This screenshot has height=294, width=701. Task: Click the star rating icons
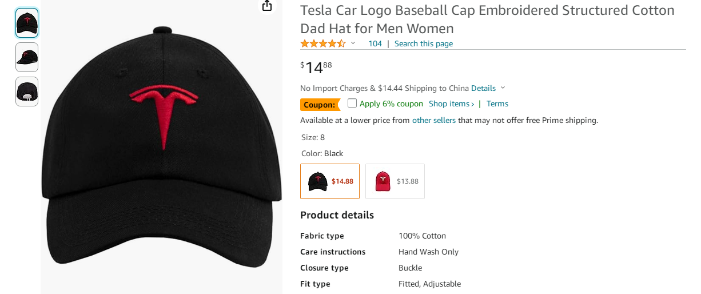(323, 43)
